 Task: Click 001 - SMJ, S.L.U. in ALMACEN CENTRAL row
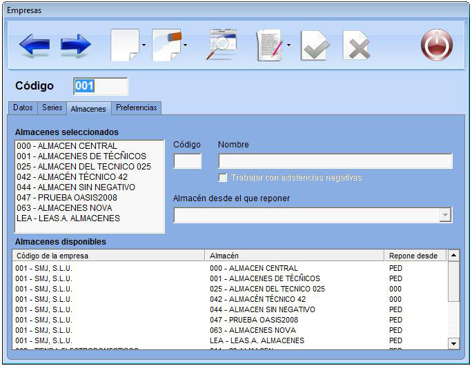click(43, 268)
